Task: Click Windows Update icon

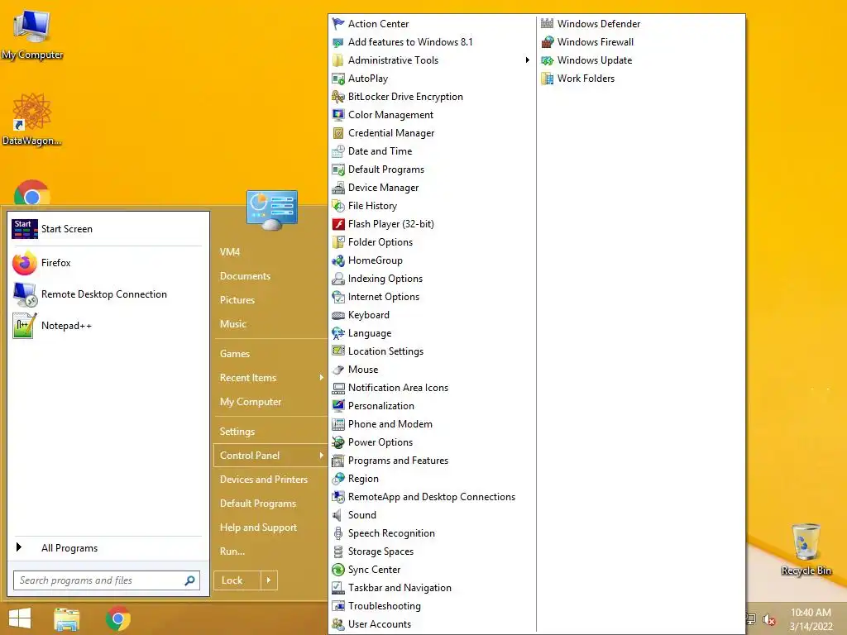Action: (548, 60)
